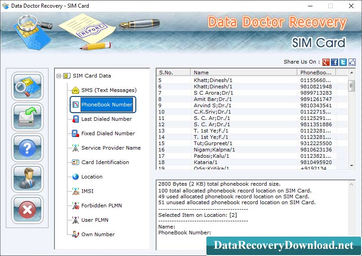Click scroll-down arrow of contact list

(x=352, y=165)
